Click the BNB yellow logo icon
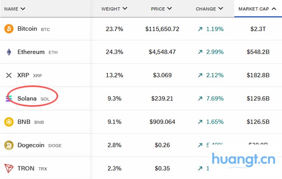The image size is (282, 179). click(x=9, y=122)
